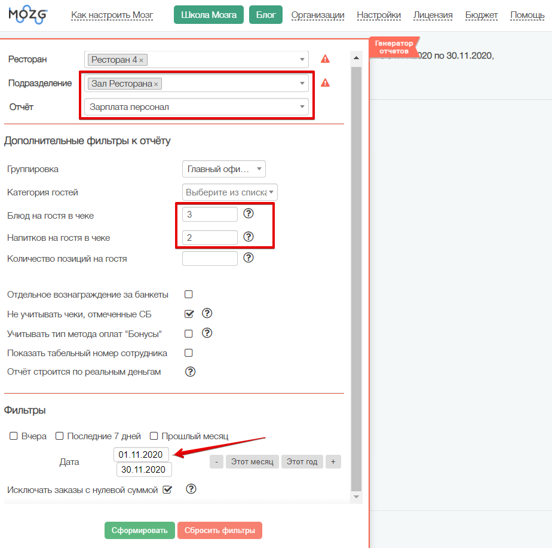The height and width of the screenshot is (548, 552).
Task: Remove the Ресторан 4 tag
Action: pos(142,60)
